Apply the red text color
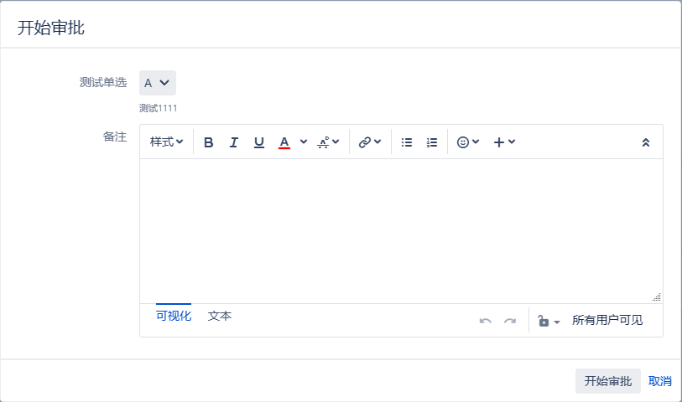 284,142
